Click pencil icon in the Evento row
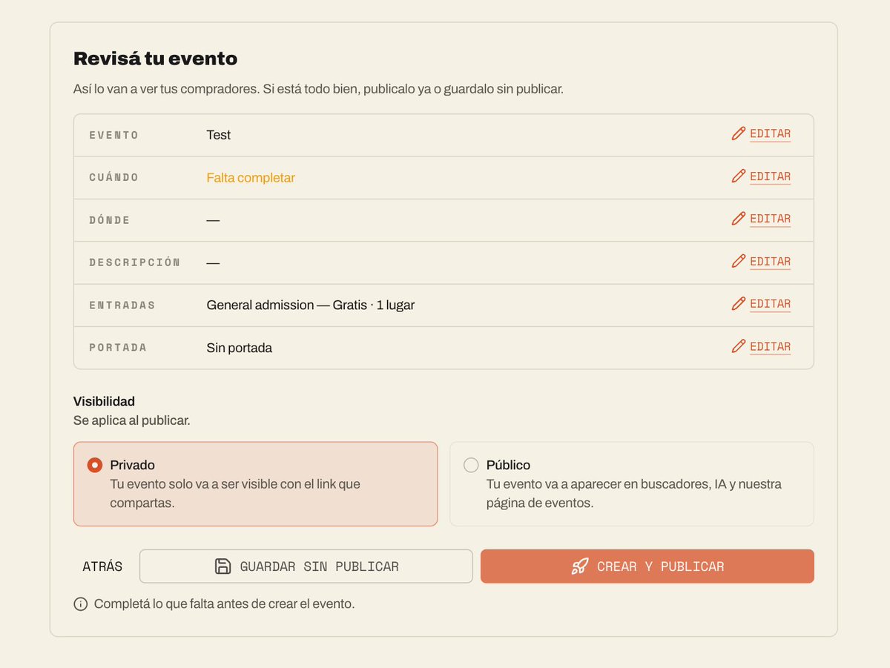The image size is (890, 668). pyautogui.click(x=738, y=133)
